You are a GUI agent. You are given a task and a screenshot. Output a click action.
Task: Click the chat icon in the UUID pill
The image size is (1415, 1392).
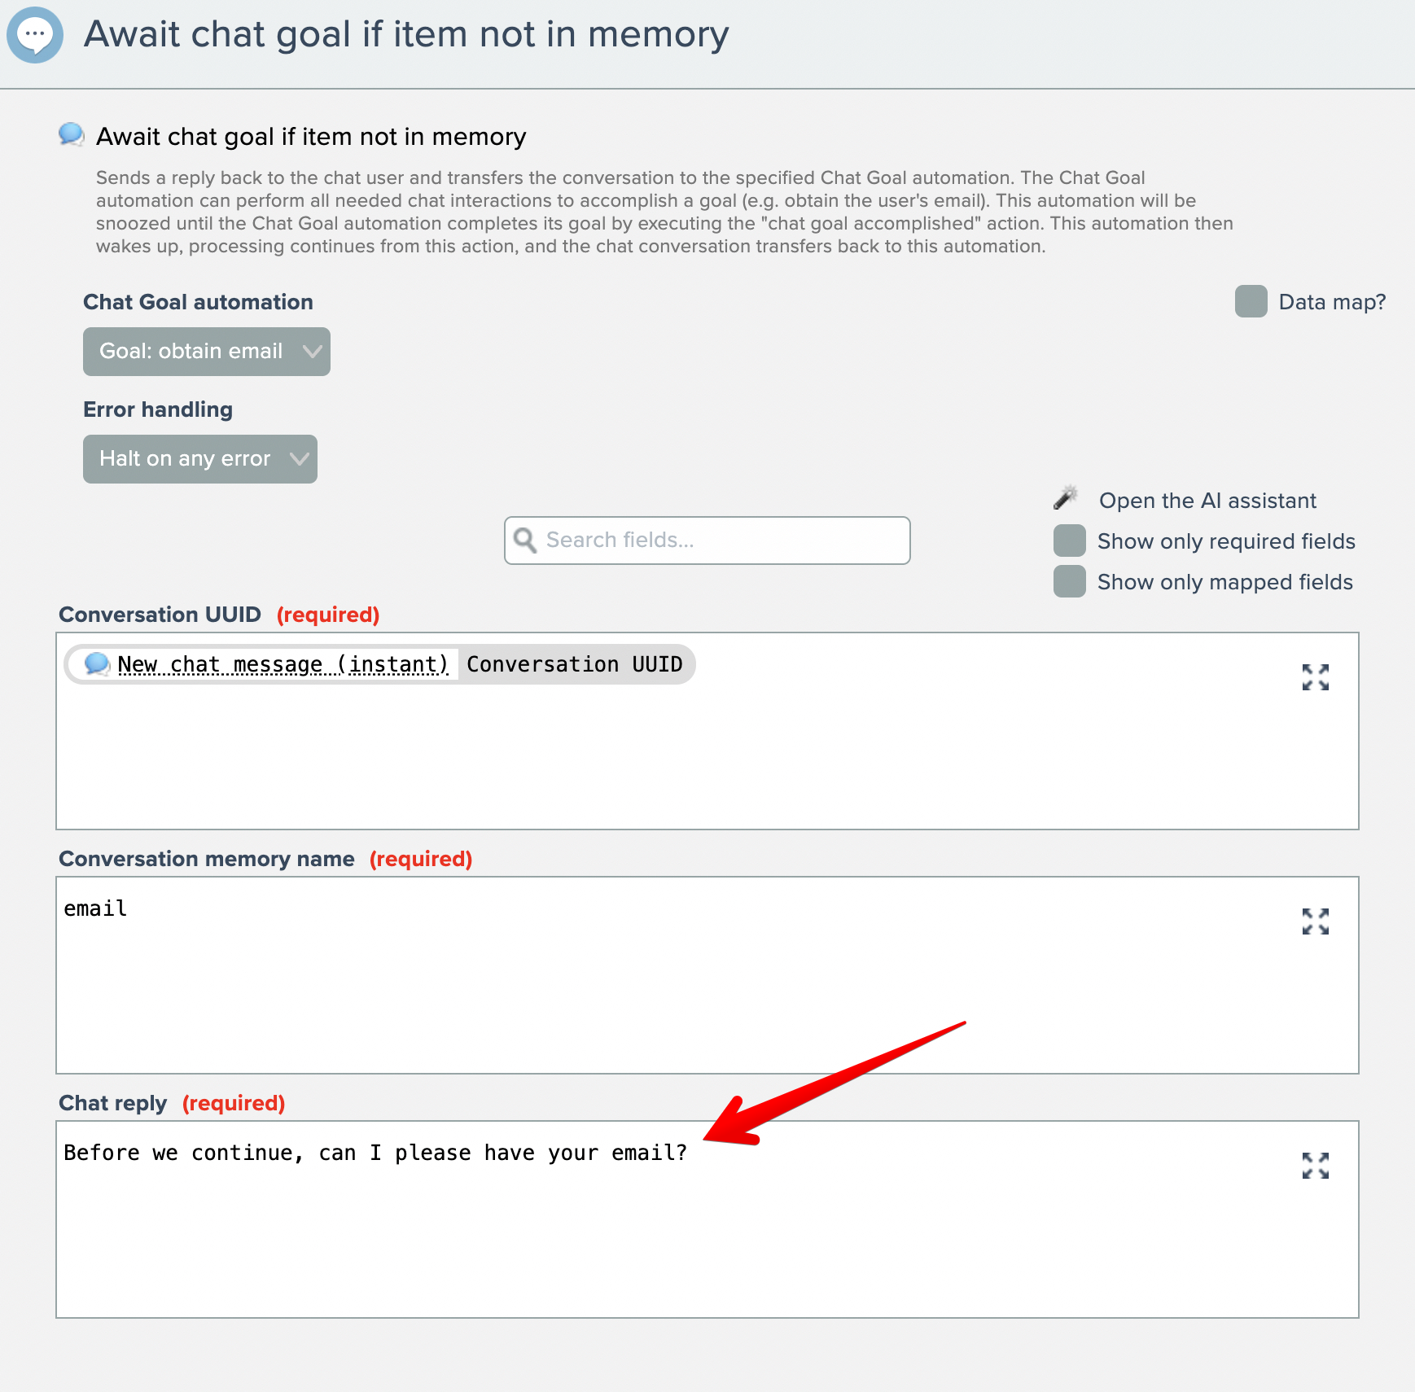[97, 664]
